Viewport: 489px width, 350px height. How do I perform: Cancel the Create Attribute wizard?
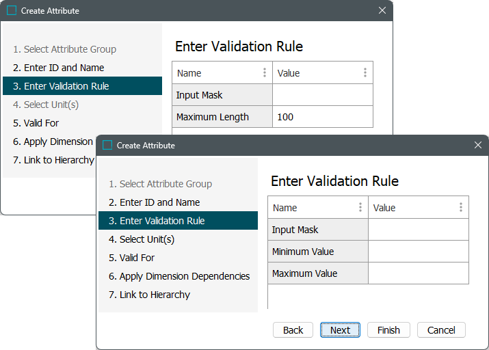click(441, 330)
